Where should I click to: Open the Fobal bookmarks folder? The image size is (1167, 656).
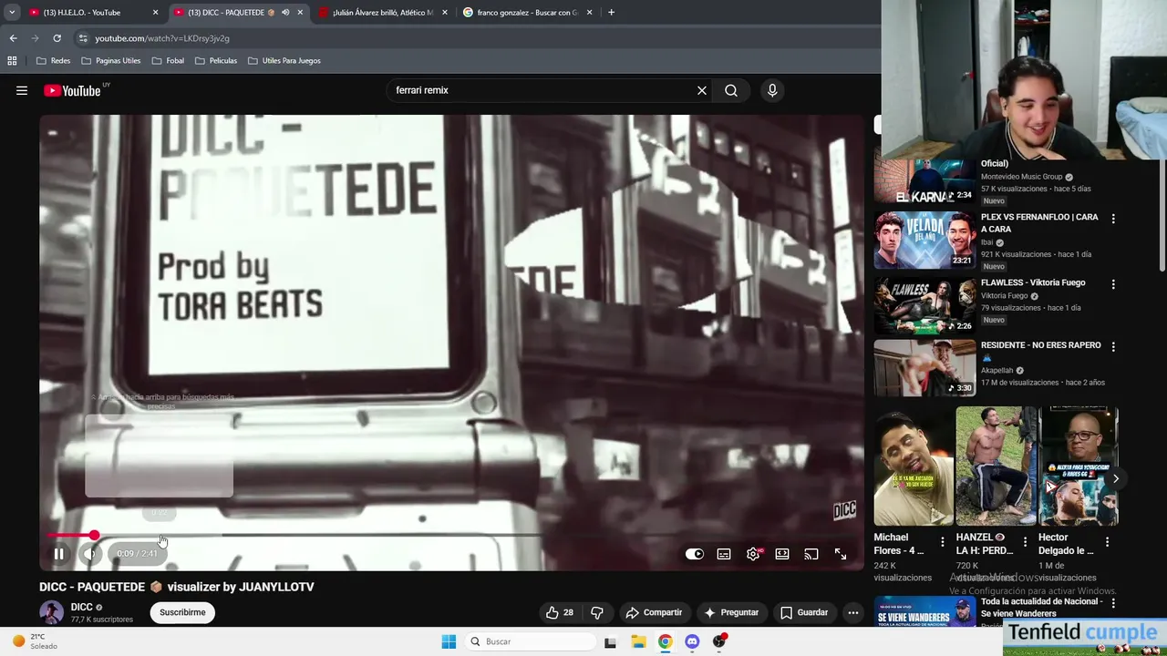[168, 61]
